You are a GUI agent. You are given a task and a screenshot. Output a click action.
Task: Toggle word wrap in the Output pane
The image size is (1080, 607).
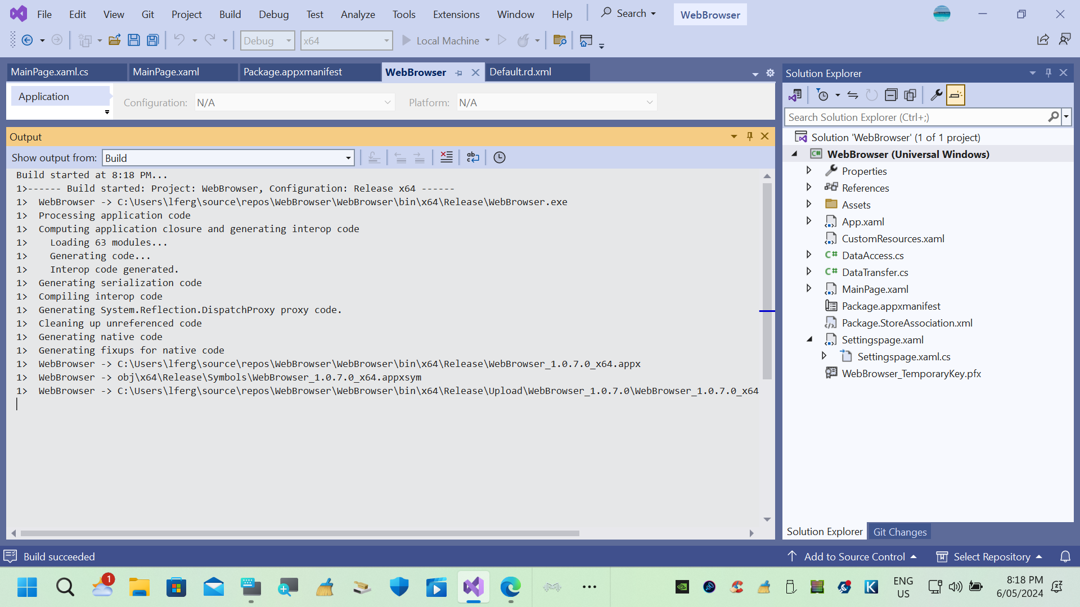[x=472, y=157]
